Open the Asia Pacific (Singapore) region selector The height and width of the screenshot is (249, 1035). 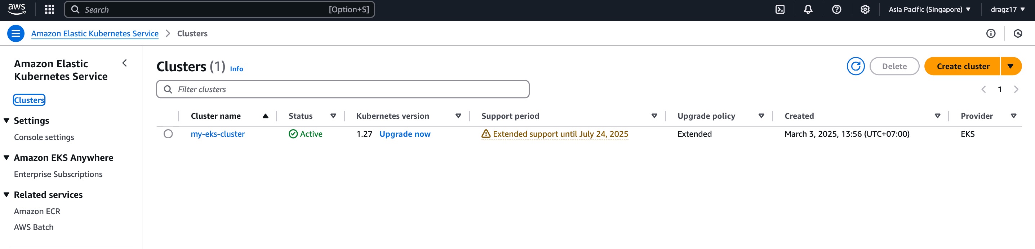click(929, 10)
